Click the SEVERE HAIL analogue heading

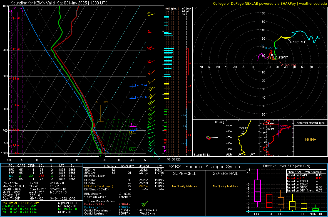coord(225,173)
